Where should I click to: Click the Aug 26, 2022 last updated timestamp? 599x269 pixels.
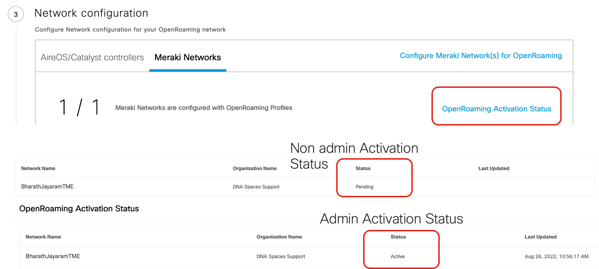(556, 256)
